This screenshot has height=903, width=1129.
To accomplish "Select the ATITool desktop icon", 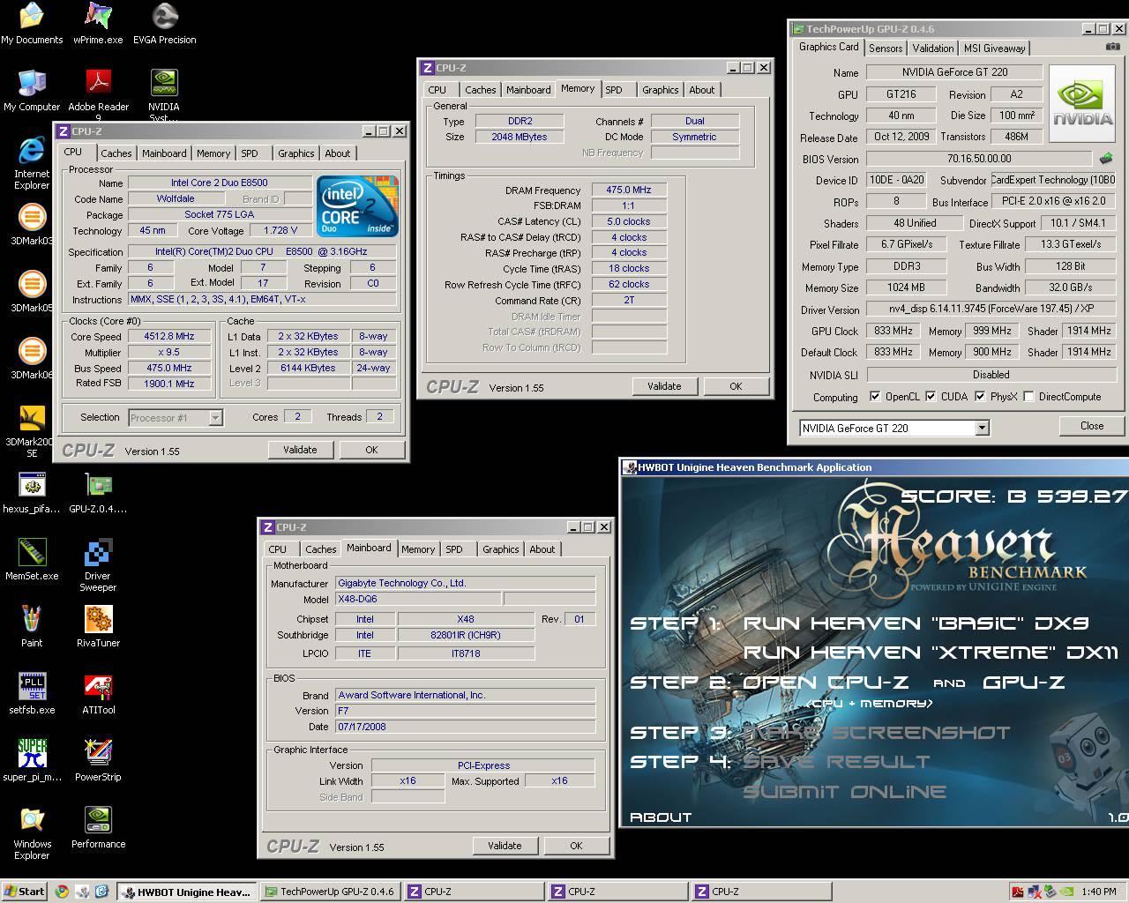I will [x=98, y=694].
